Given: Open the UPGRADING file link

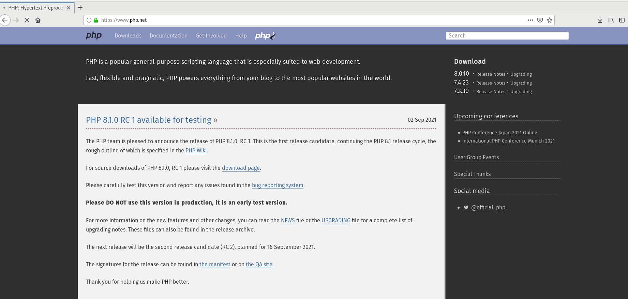Looking at the screenshot, I should (336, 220).
